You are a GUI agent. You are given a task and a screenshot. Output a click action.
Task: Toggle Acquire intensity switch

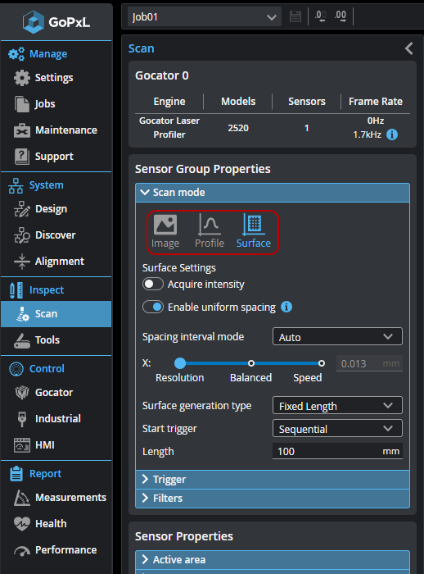point(153,284)
